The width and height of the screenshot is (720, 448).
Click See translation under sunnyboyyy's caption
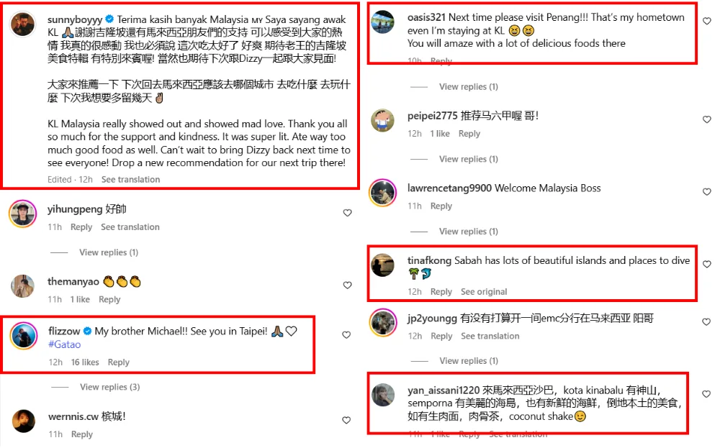(x=131, y=179)
